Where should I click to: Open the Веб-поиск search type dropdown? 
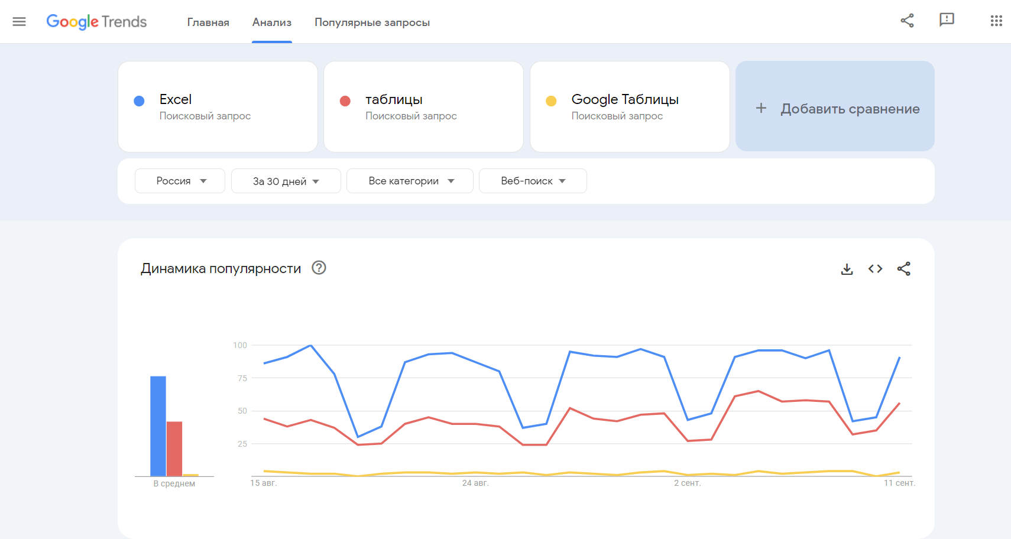point(533,181)
